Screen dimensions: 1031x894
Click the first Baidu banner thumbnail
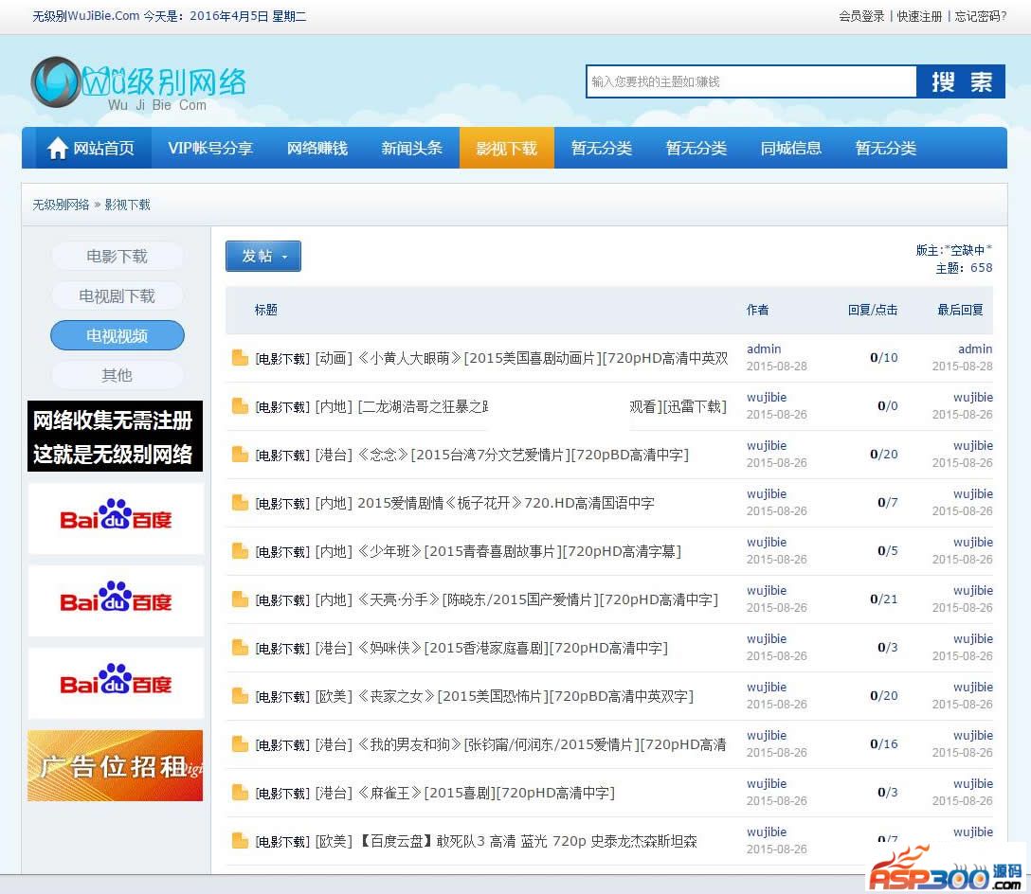[116, 519]
